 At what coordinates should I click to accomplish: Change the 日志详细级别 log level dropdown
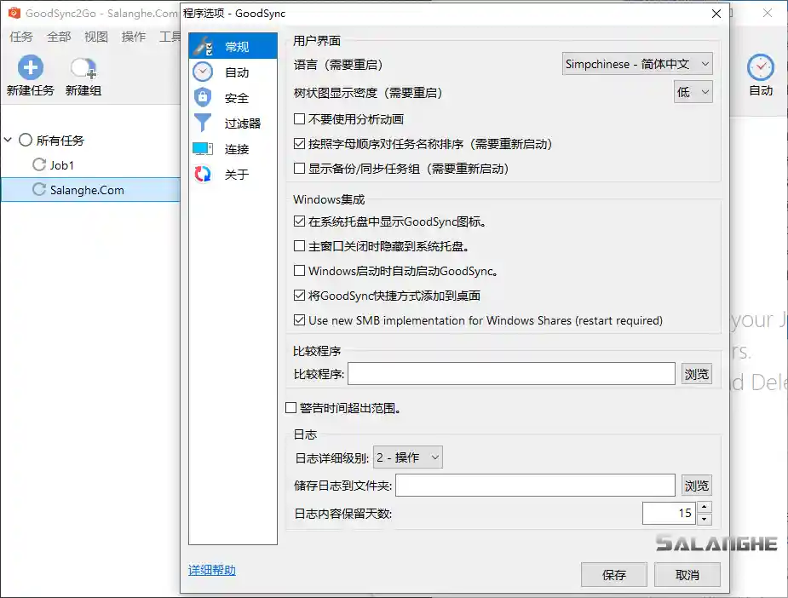[408, 457]
